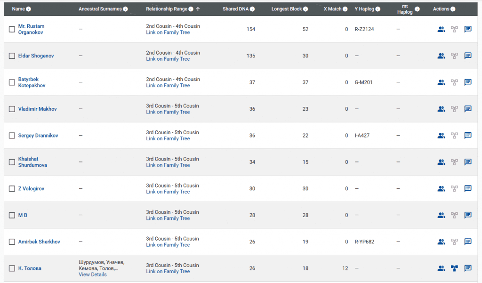Image resolution: width=482 pixels, height=283 pixels.
Task: Show info tooltip for Ancestral Surnames column
Action: click(125, 9)
